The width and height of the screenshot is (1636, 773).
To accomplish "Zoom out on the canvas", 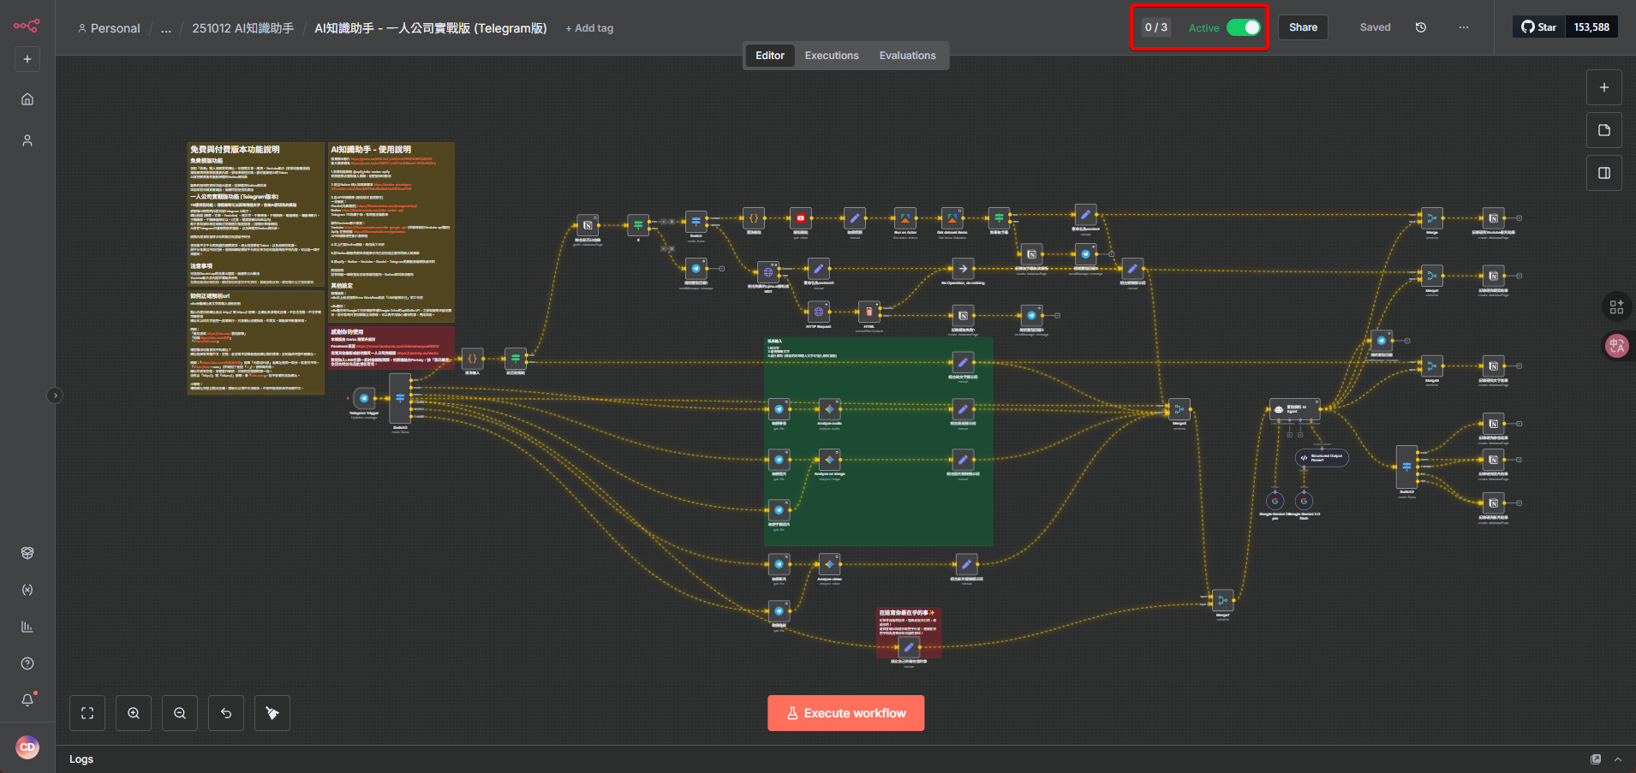I will click(180, 713).
